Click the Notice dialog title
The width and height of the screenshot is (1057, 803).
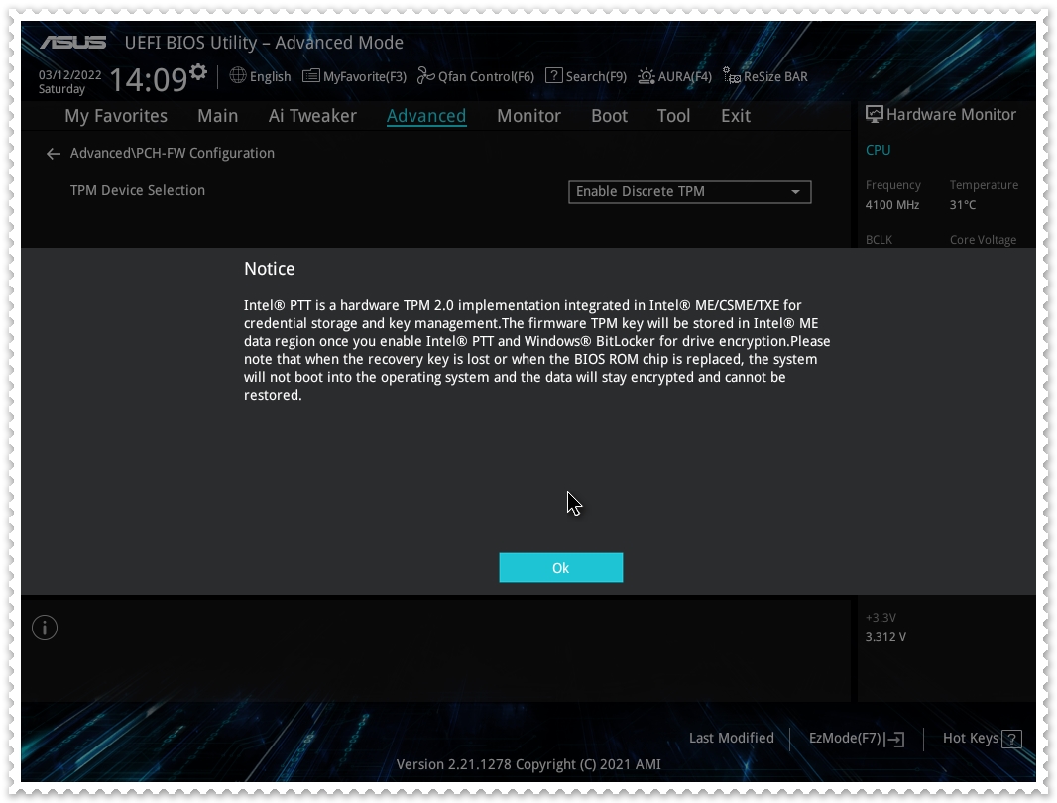coord(270,269)
